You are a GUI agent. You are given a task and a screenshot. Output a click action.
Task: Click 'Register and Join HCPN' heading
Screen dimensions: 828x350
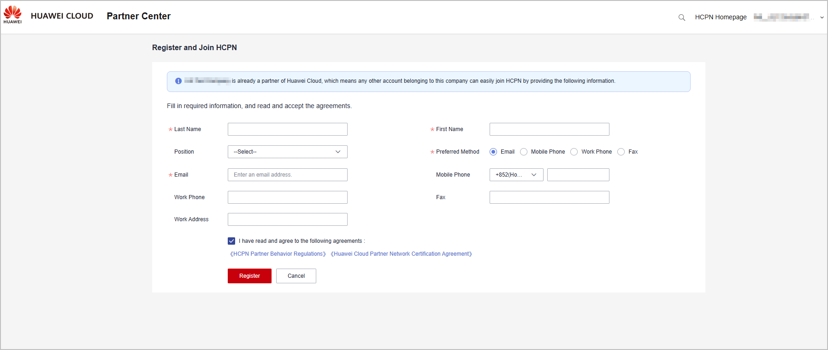click(195, 47)
